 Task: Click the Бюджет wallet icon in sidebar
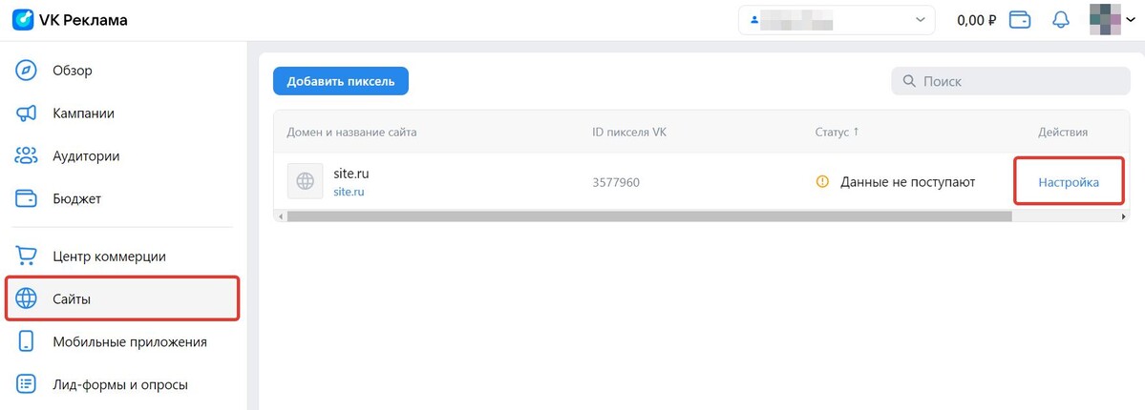[27, 198]
